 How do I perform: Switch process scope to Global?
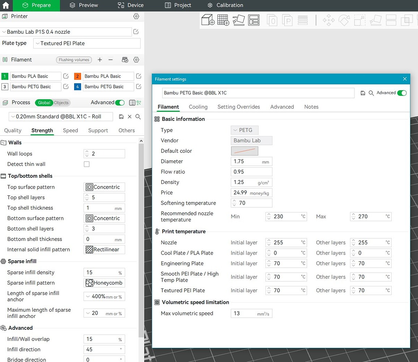pyautogui.click(x=44, y=103)
